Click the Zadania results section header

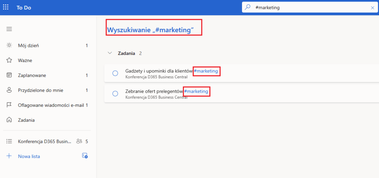pyautogui.click(x=126, y=53)
